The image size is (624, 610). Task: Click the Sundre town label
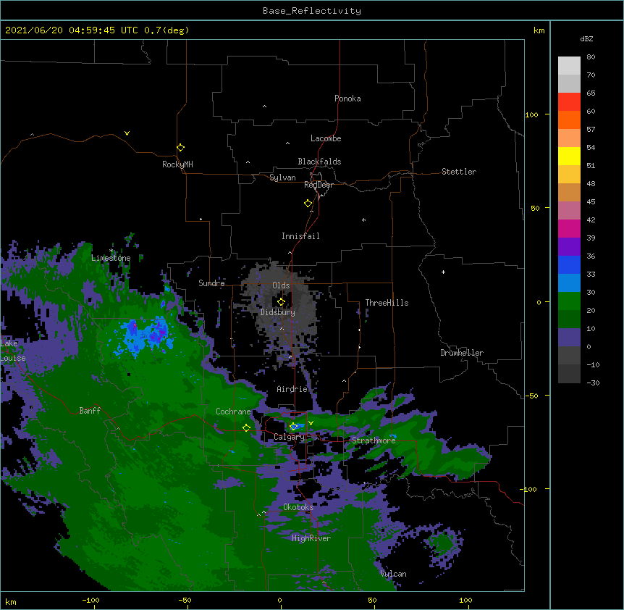[211, 283]
